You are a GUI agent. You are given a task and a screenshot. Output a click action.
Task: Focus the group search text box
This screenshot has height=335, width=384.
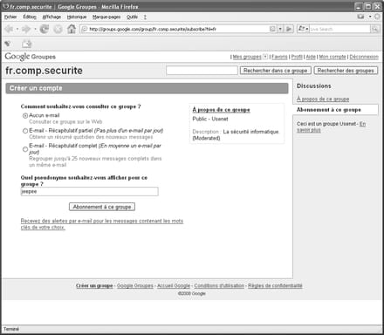pos(202,71)
